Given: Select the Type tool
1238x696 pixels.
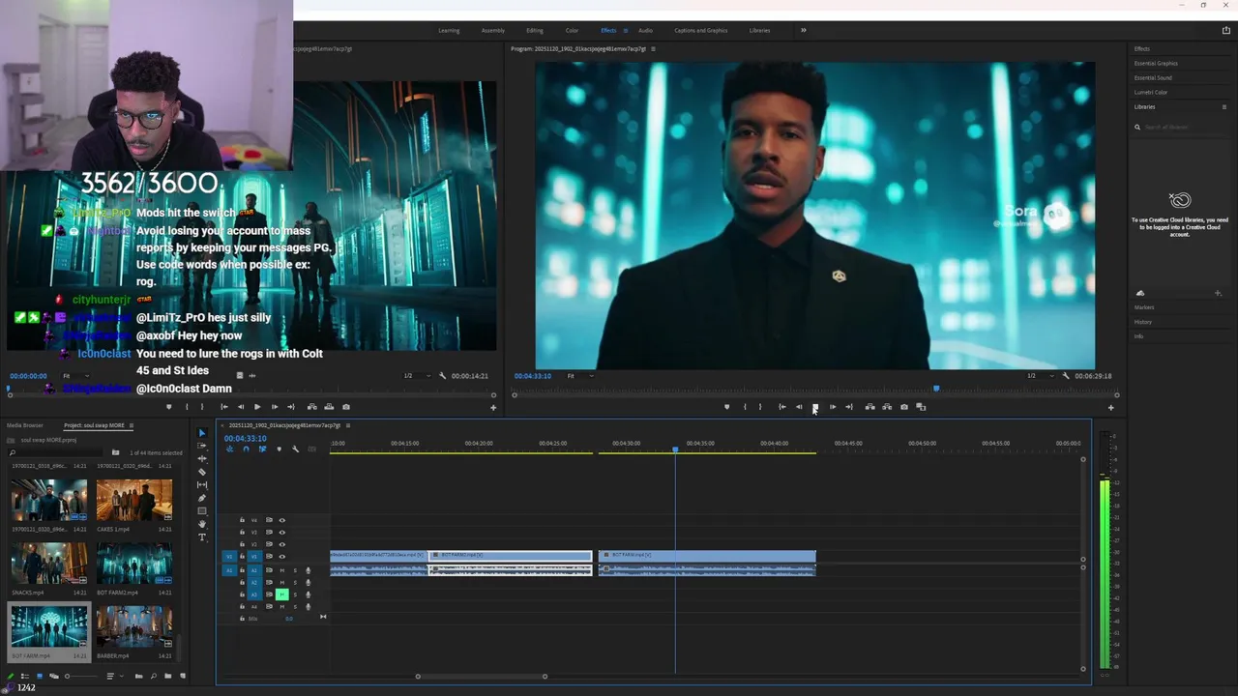Looking at the screenshot, I should pos(202,537).
